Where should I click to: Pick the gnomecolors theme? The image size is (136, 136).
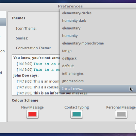tap(98, 81)
